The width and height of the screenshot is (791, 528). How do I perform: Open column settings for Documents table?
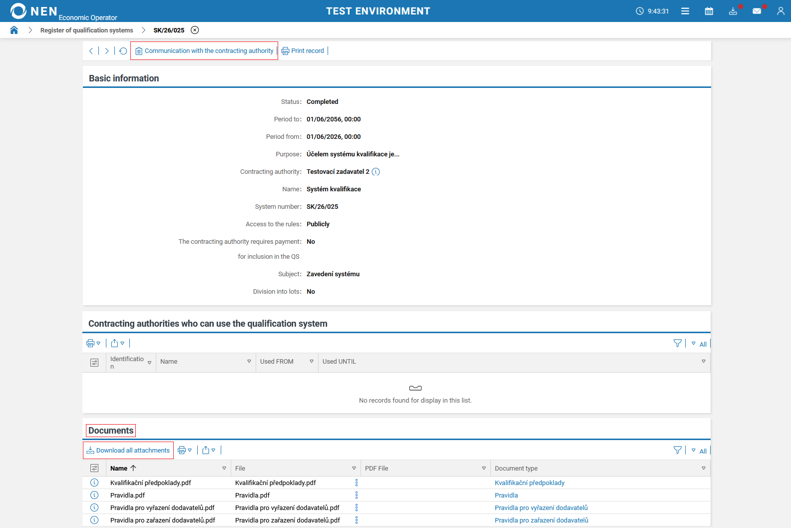tap(94, 468)
